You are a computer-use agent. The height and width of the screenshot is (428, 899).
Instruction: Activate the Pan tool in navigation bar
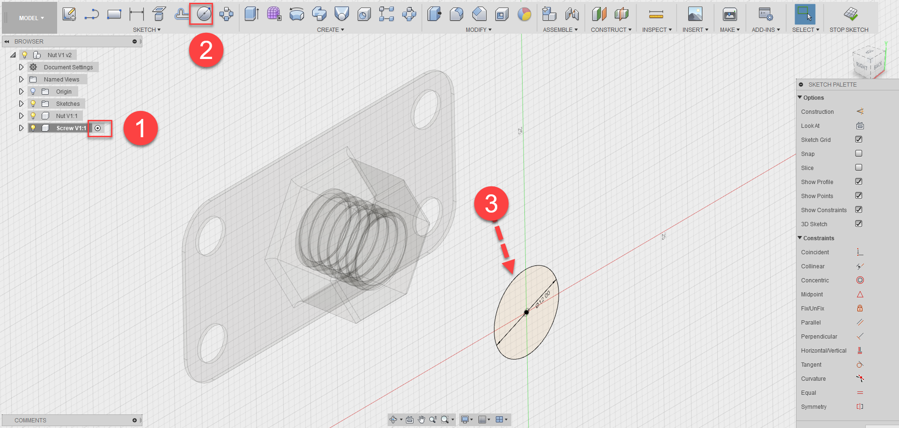420,420
